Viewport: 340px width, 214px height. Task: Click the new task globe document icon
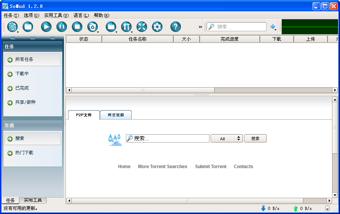tap(12, 27)
